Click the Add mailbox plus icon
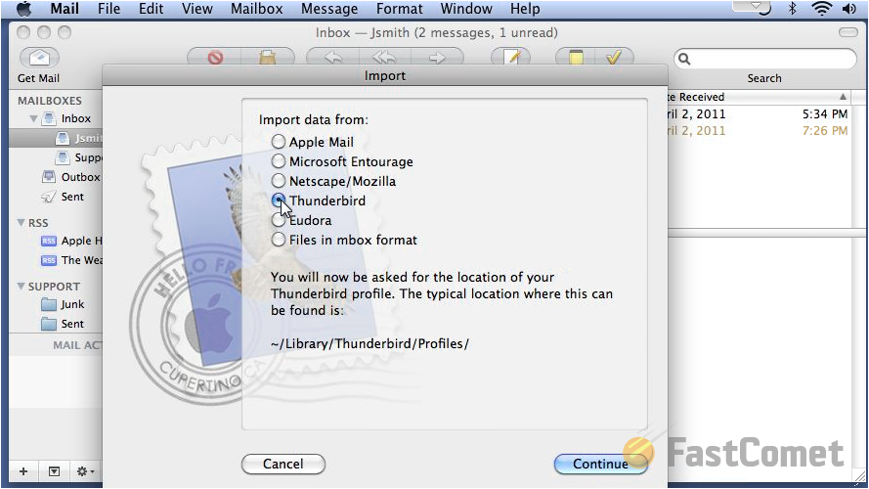The height and width of the screenshot is (489, 869). click(23, 471)
